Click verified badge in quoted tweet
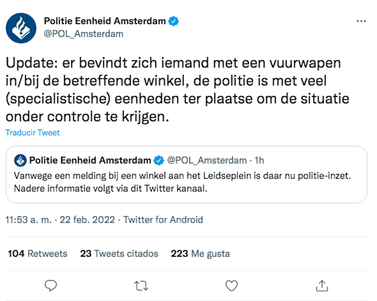 coord(158,161)
